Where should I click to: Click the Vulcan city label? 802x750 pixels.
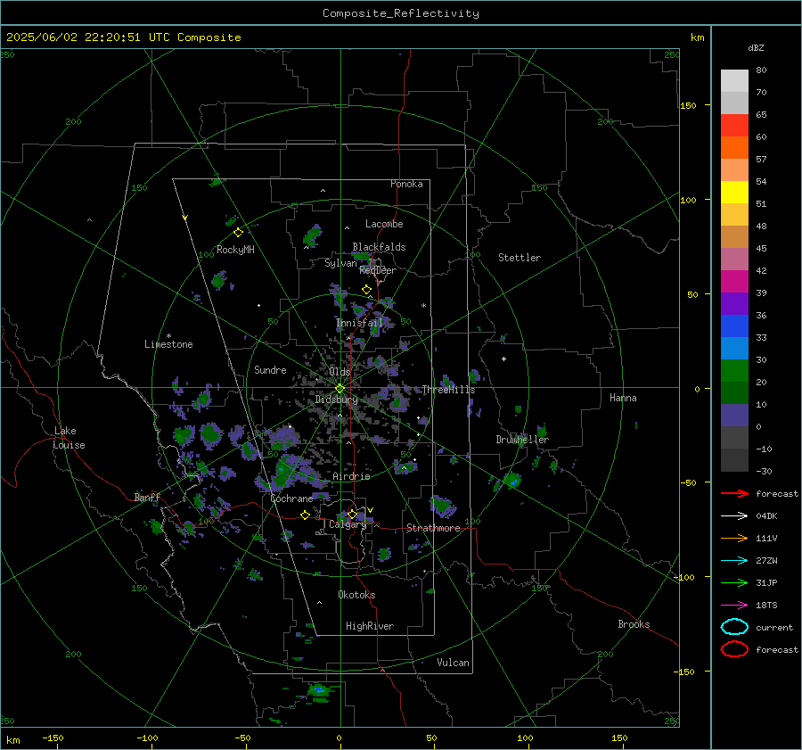pos(454,663)
